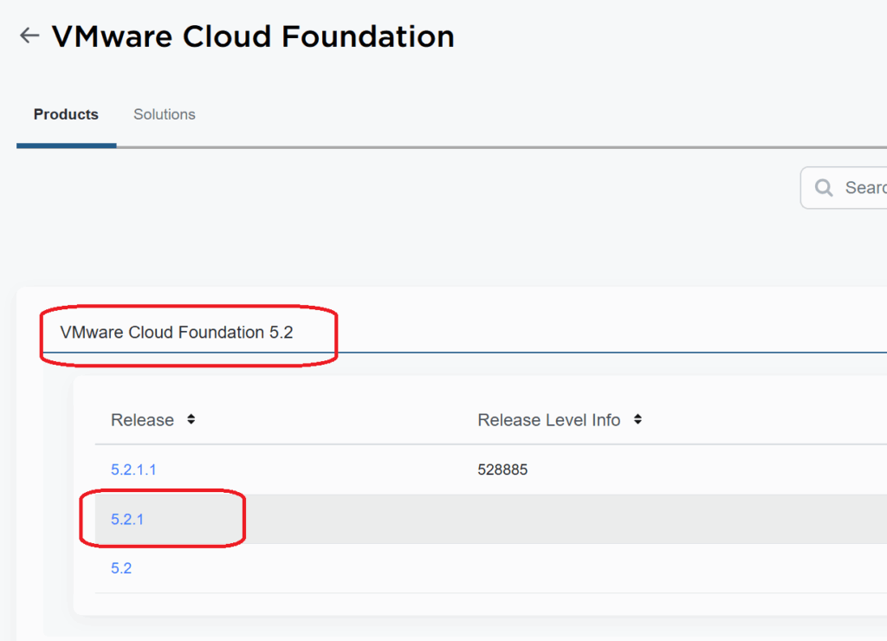Click the empty Release Level Info cell for 5.2.1
This screenshot has width=887, height=641.
click(606, 519)
